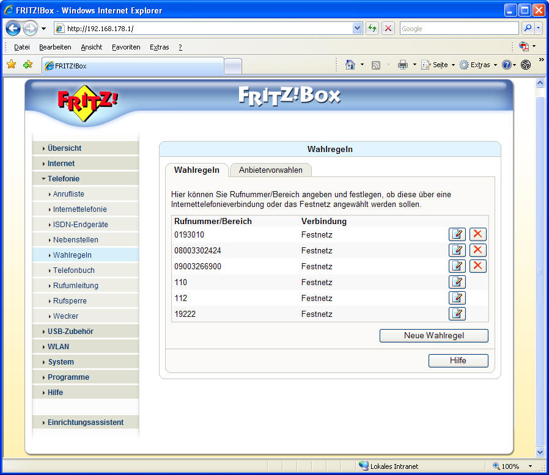The height and width of the screenshot is (475, 549).
Task: Edit the 09003266900 dialing rule
Action: pyautogui.click(x=457, y=266)
